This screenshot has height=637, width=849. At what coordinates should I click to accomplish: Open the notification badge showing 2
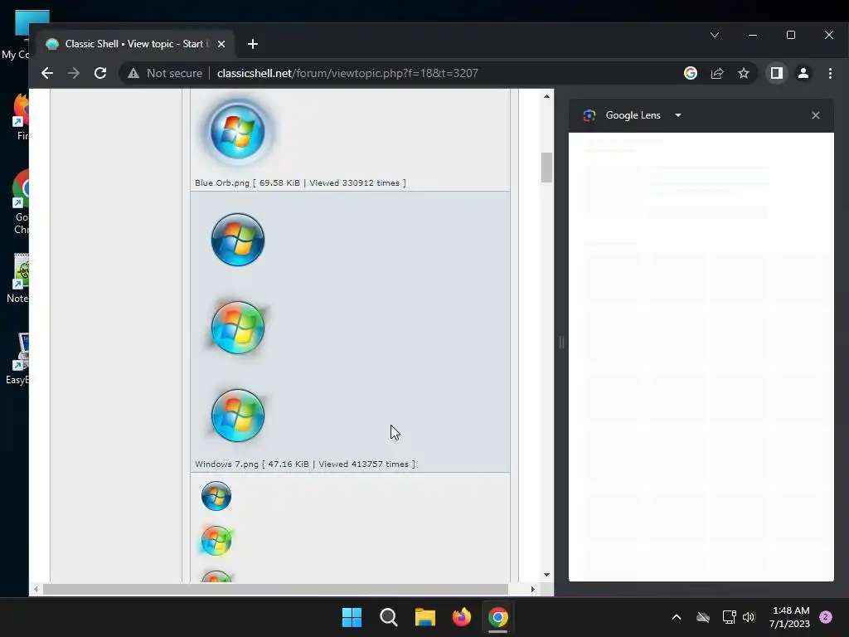pos(826,617)
